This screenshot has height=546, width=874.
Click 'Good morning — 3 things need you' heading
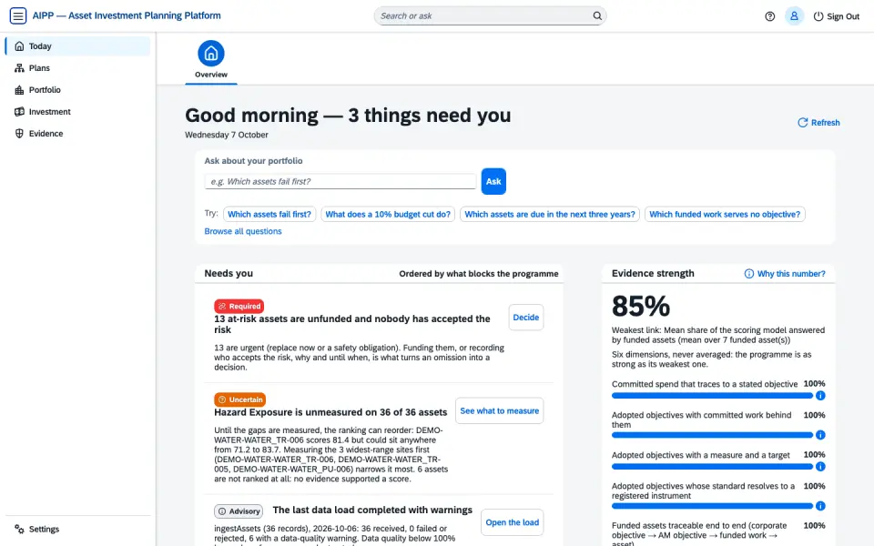coord(348,116)
